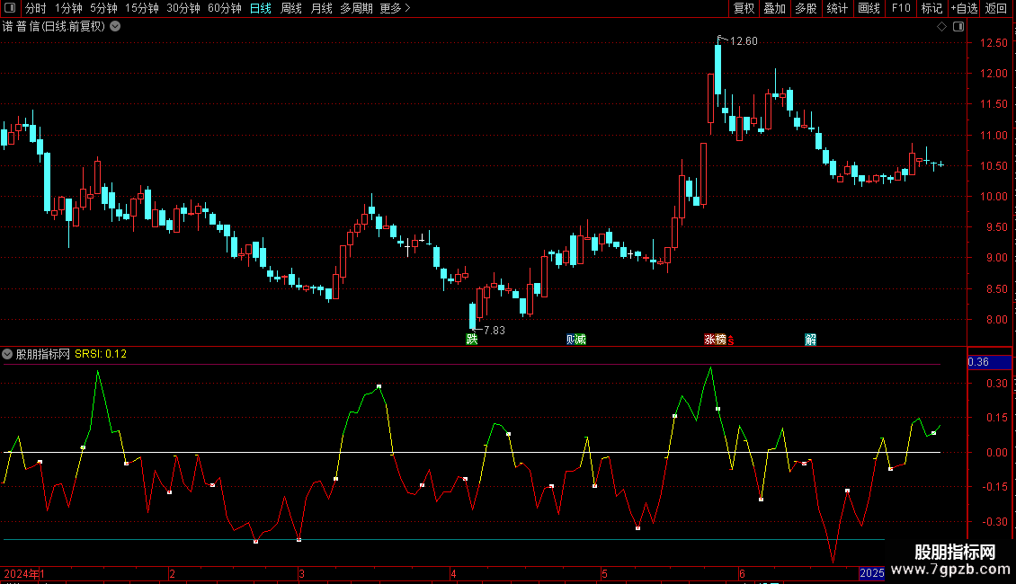Click the 返回 back button
1016x584 pixels.
tap(996, 8)
